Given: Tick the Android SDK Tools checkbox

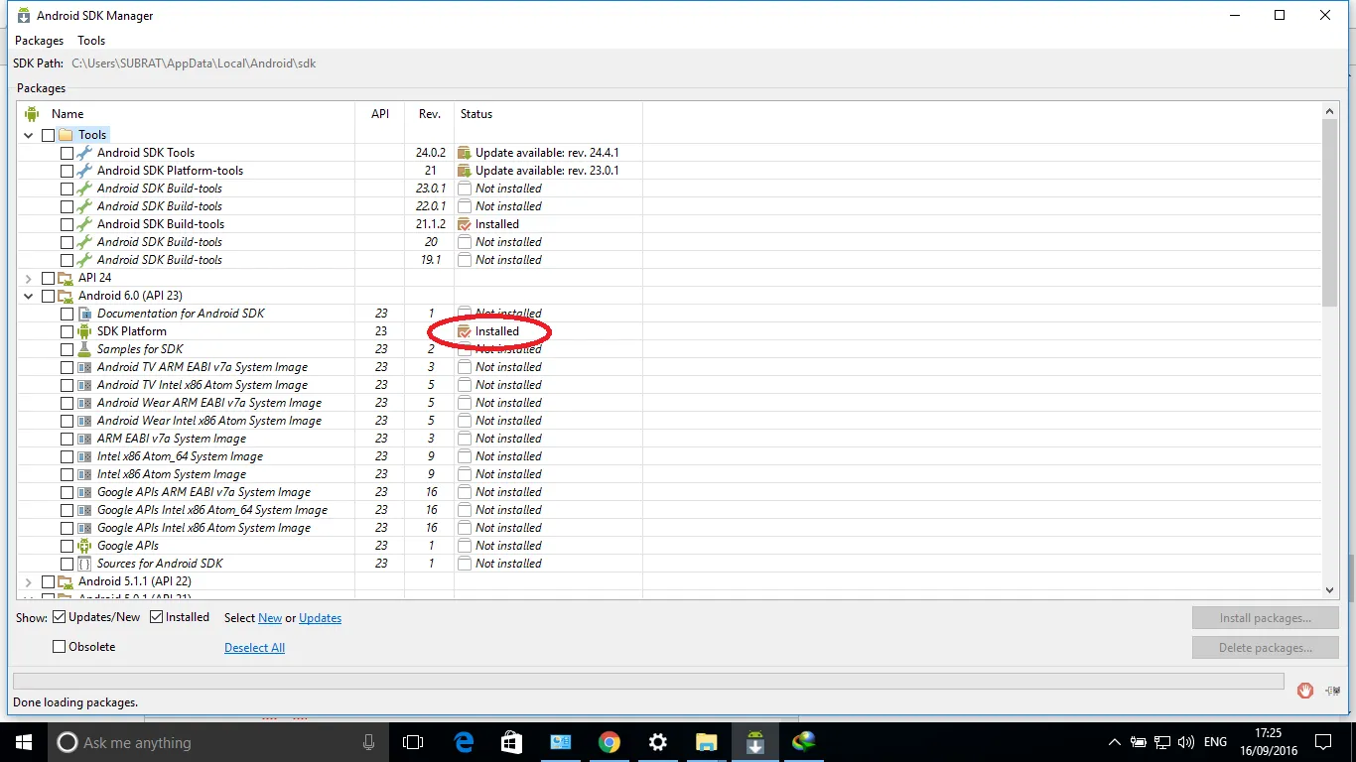Looking at the screenshot, I should (68, 153).
